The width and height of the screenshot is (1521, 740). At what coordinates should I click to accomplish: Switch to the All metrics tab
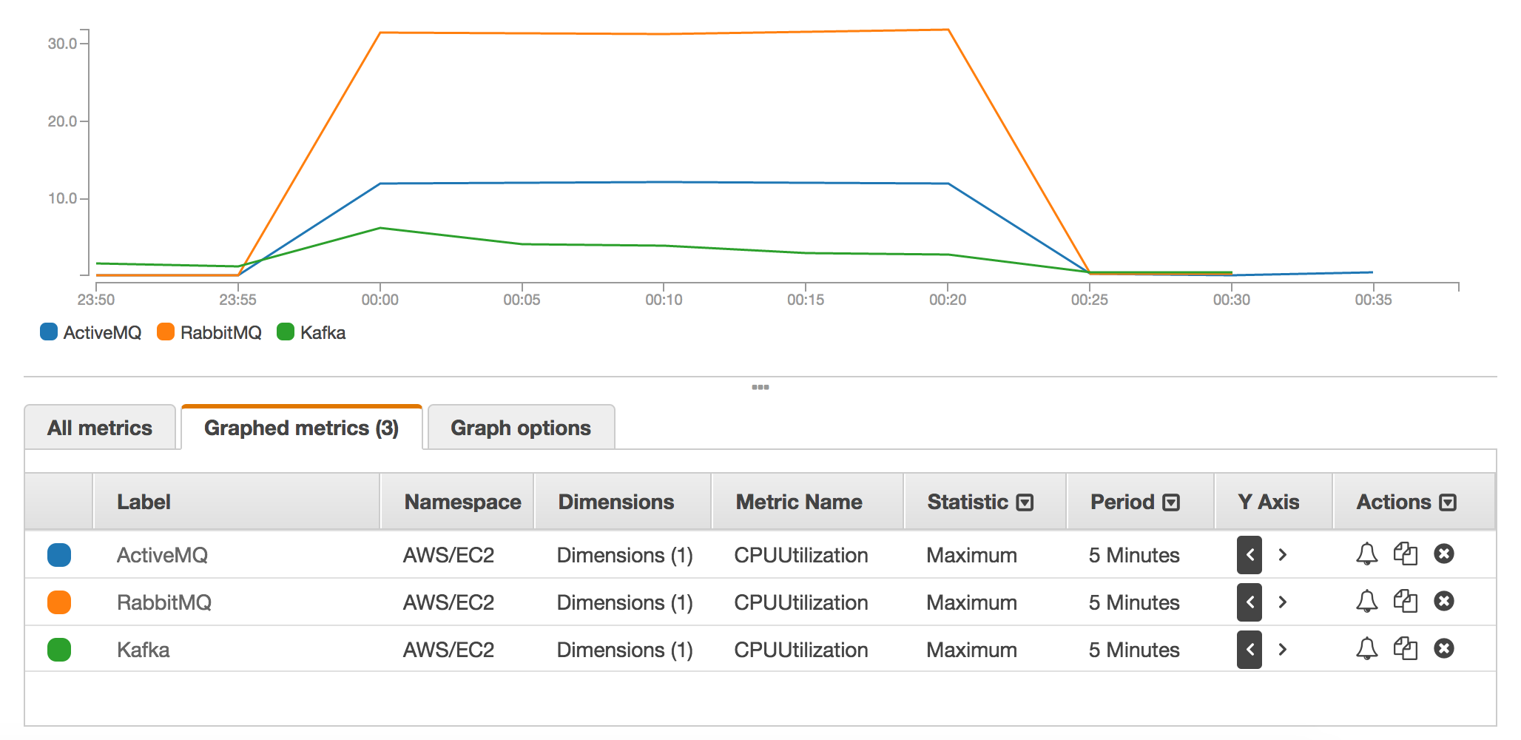pos(100,428)
